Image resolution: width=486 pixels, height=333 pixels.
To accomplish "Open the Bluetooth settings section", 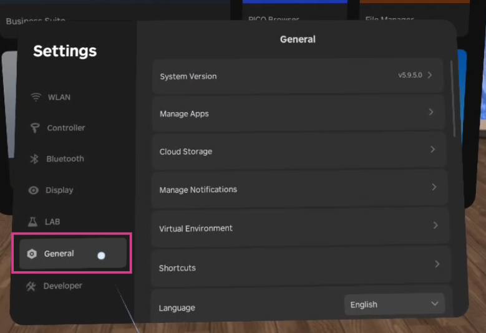I will (65, 159).
